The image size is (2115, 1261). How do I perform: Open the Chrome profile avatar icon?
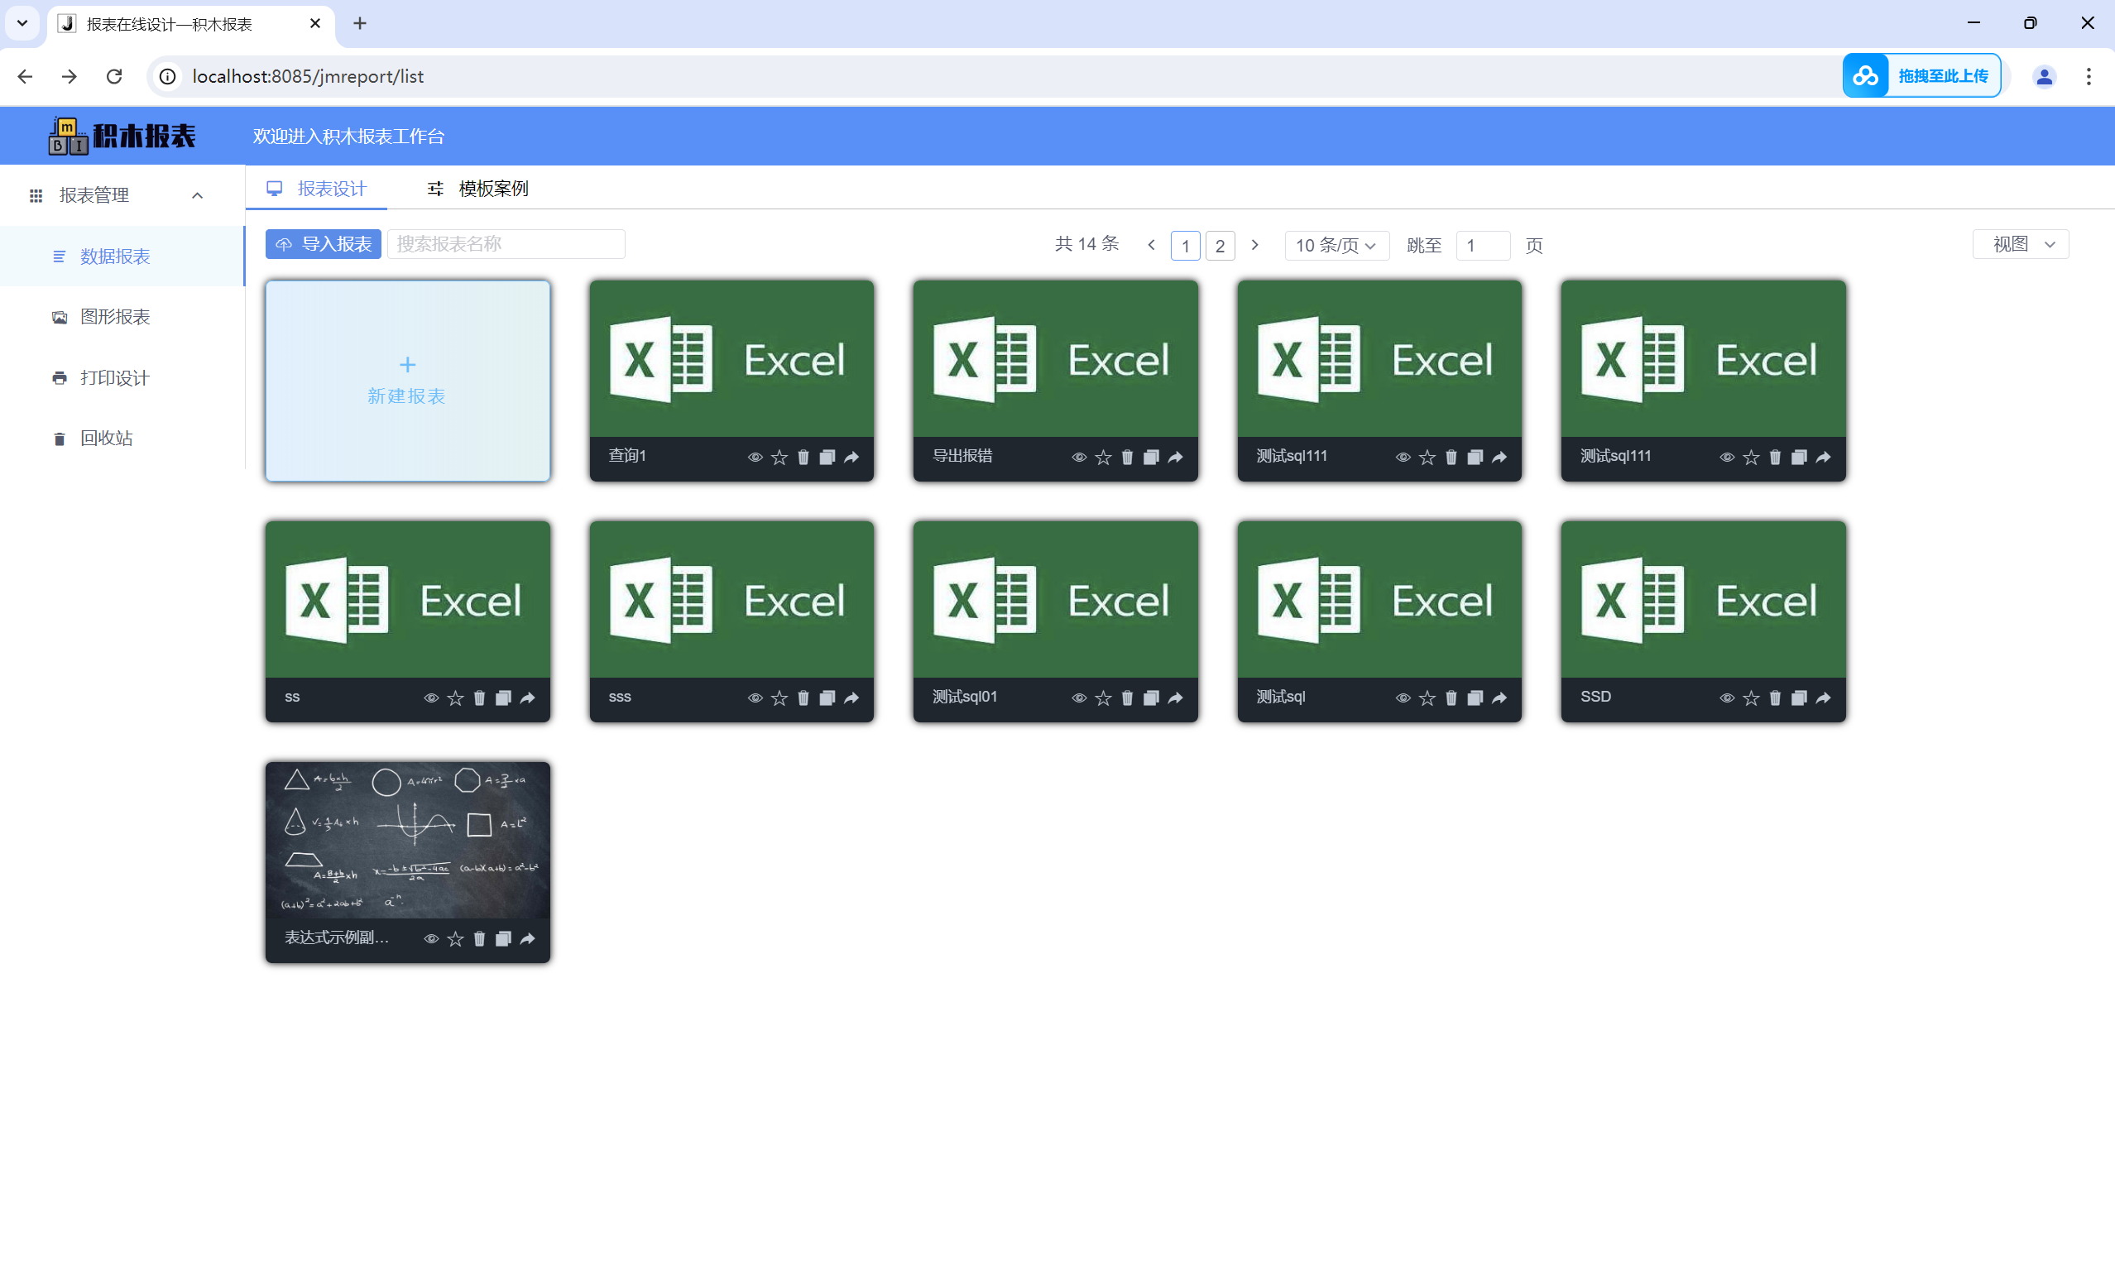click(x=2044, y=76)
